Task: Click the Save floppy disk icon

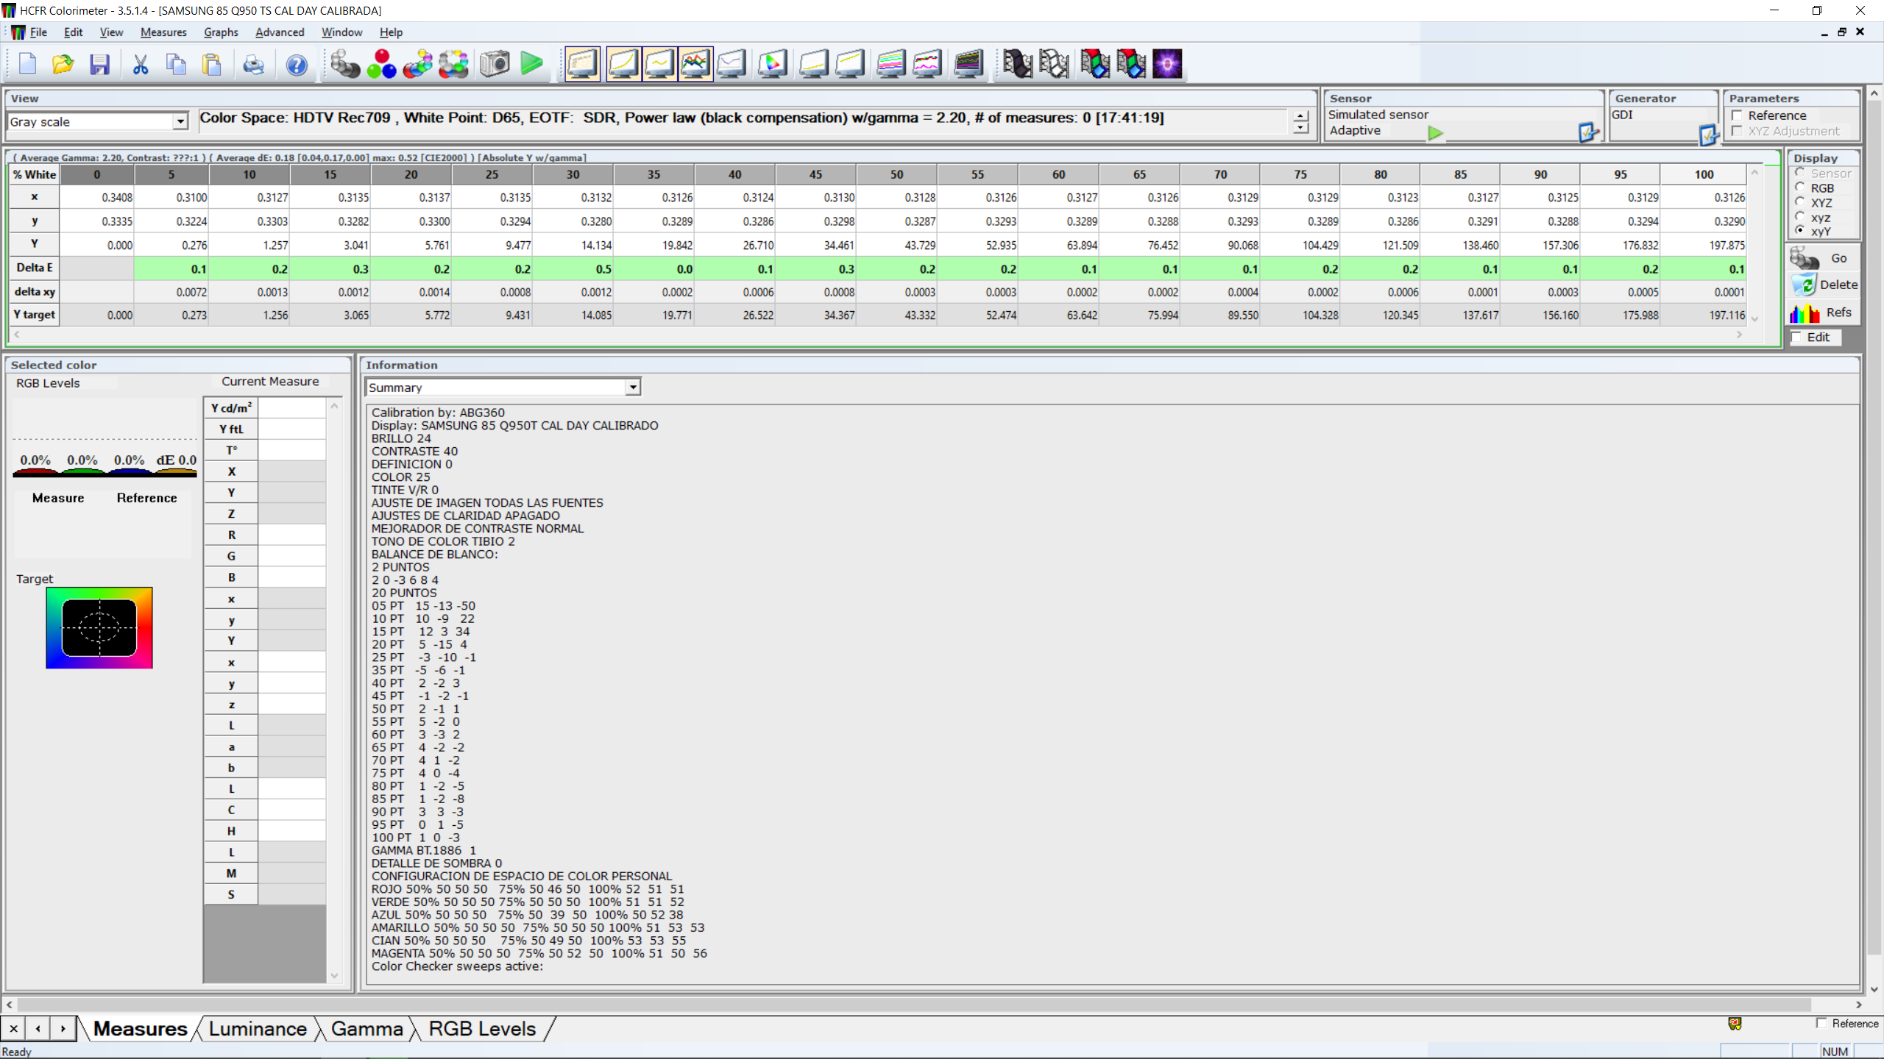Action: click(99, 64)
